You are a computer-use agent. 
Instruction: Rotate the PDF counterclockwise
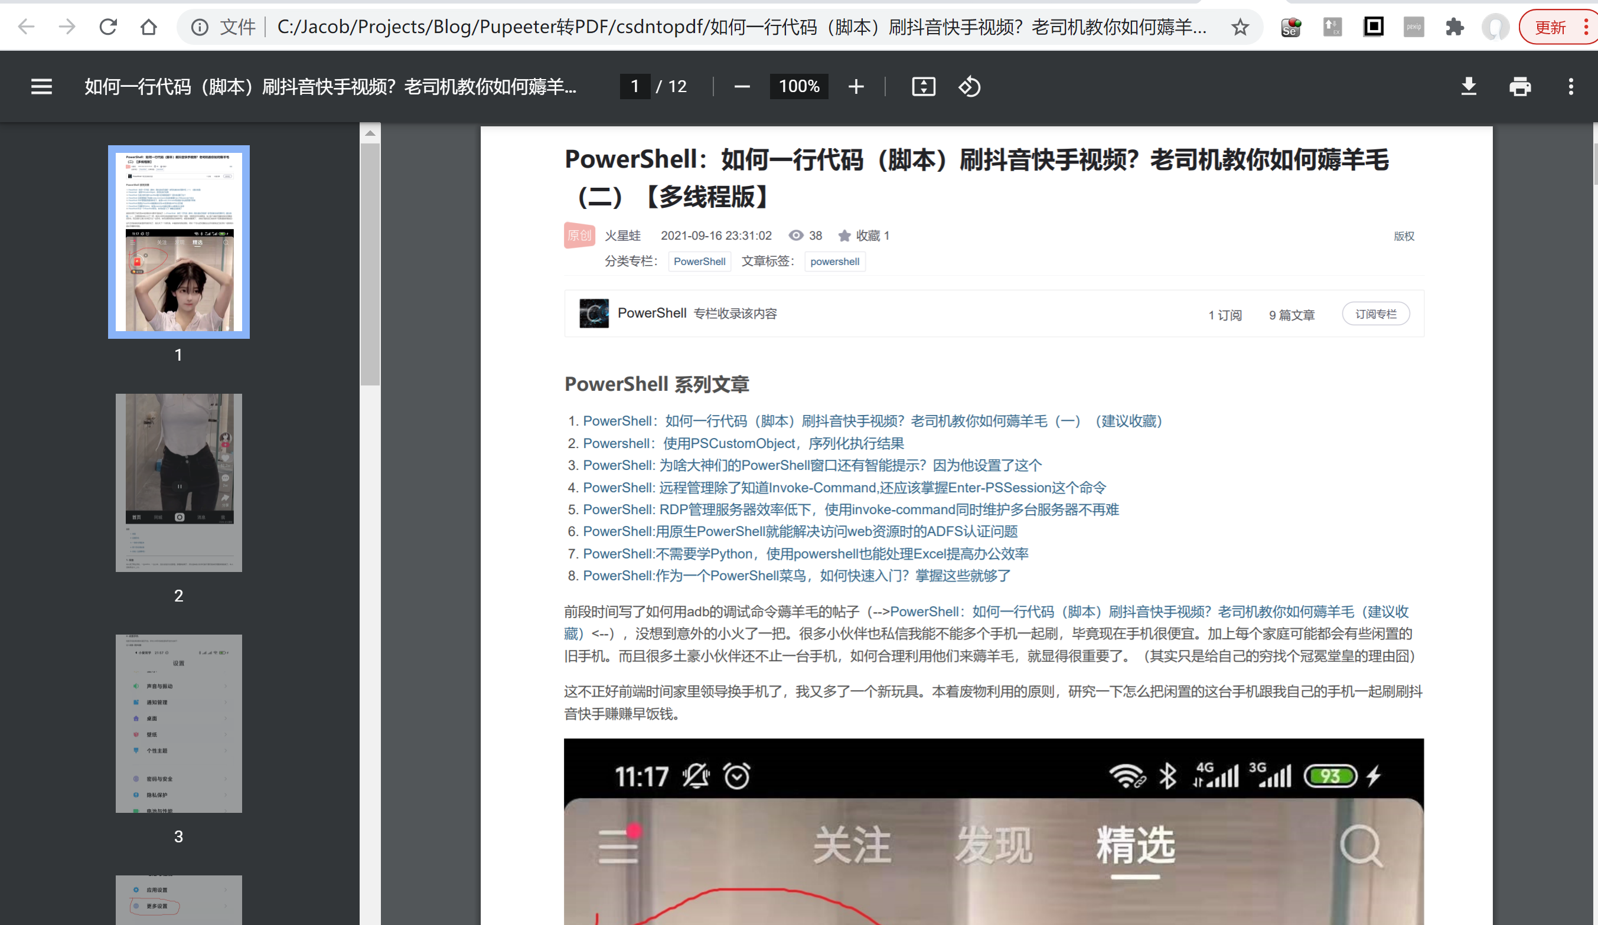(x=970, y=86)
